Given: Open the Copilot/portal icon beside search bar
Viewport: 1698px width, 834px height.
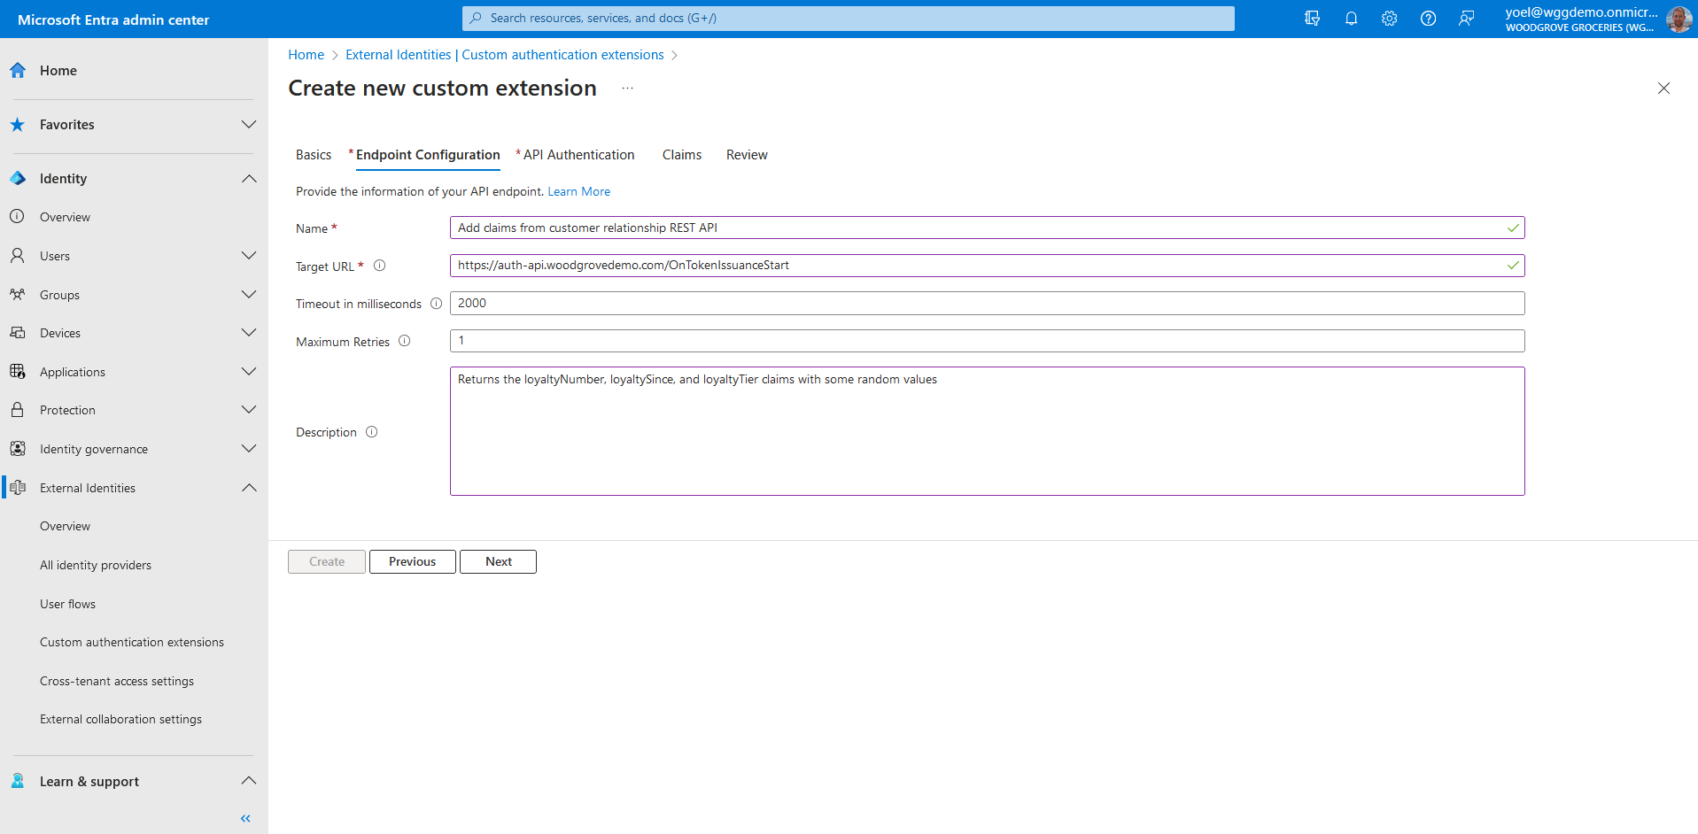Looking at the screenshot, I should click(1312, 19).
